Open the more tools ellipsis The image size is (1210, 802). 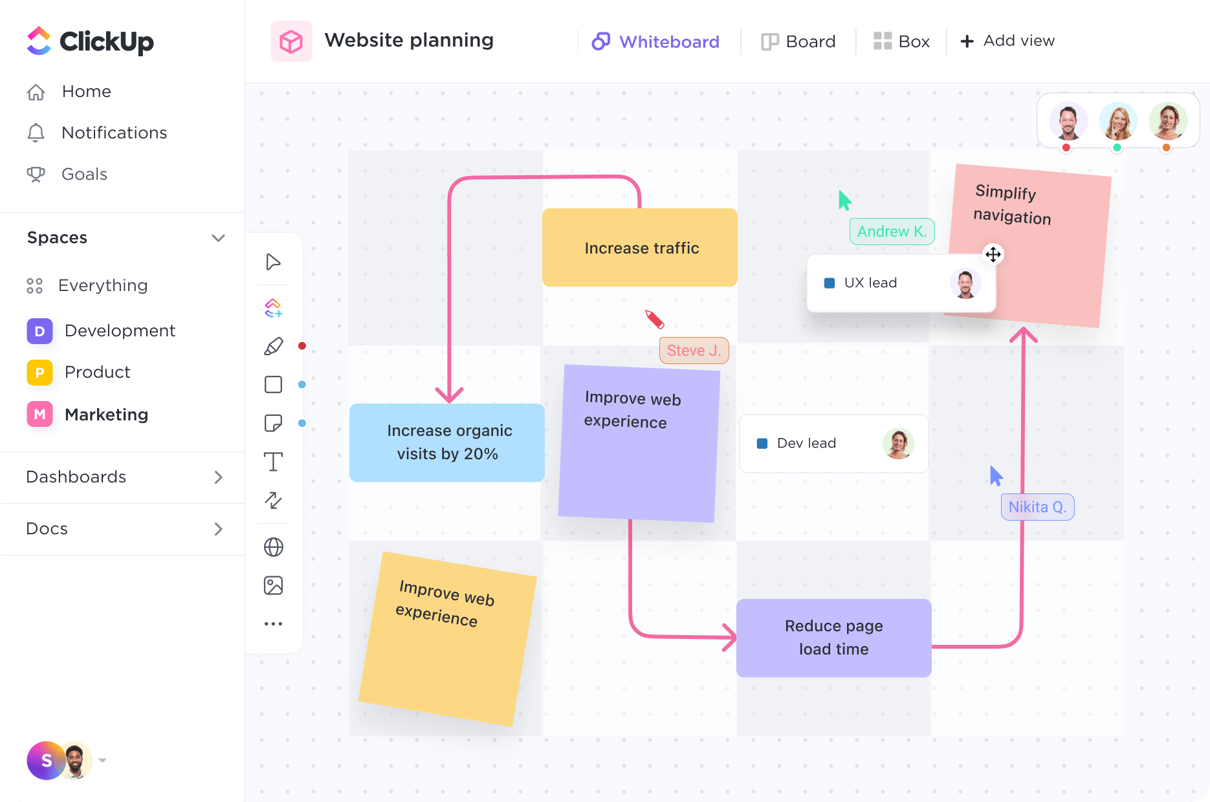tap(273, 624)
